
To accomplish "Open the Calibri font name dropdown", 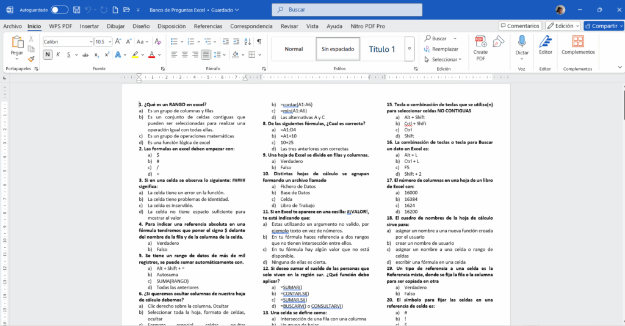I will click(91, 42).
